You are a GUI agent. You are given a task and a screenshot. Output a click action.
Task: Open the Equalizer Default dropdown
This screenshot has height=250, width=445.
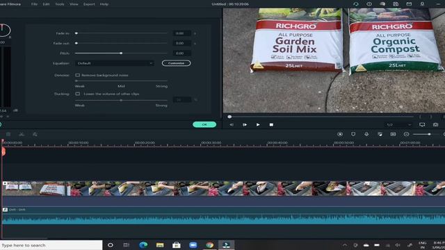(x=114, y=63)
